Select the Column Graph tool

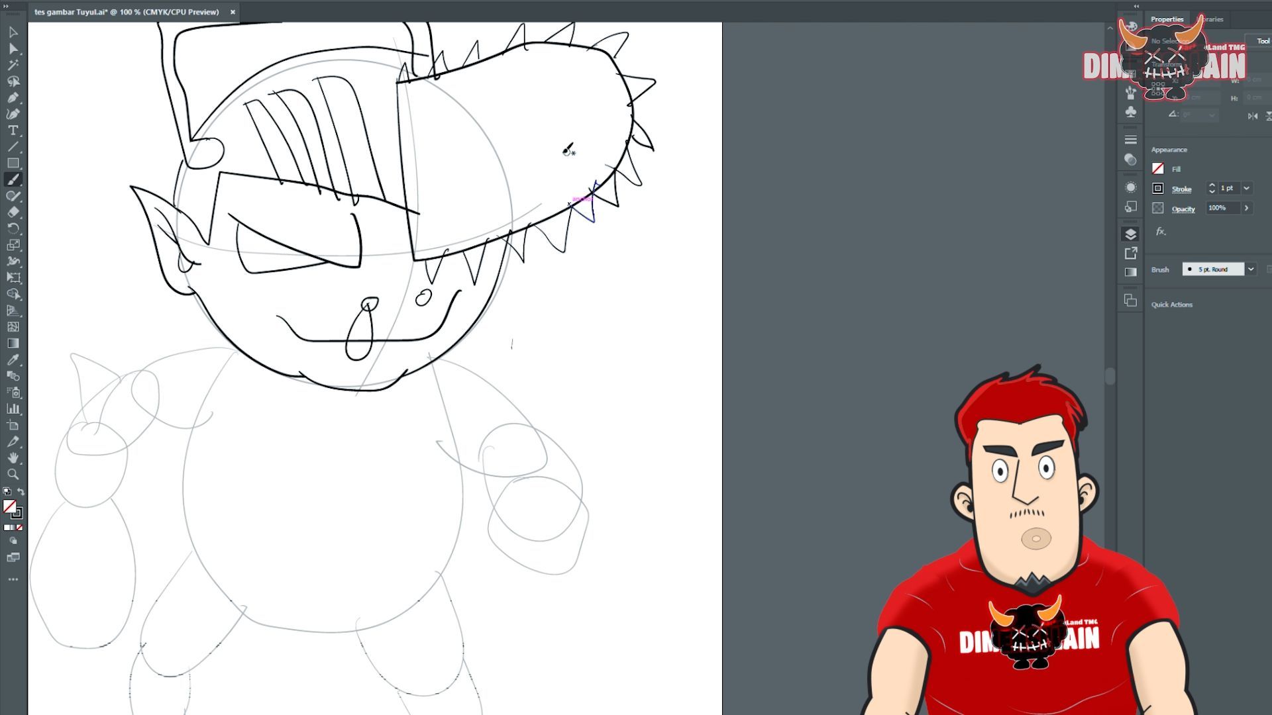13,408
